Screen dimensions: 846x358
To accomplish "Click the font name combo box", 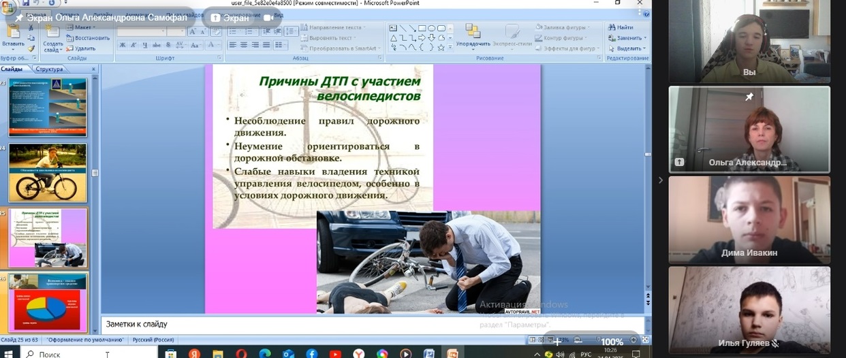I will 140,31.
